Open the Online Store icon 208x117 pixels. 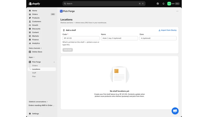pos(30,52)
